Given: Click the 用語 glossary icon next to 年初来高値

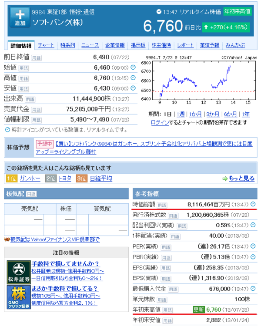Looking at the screenshot, I should (x=167, y=310).
